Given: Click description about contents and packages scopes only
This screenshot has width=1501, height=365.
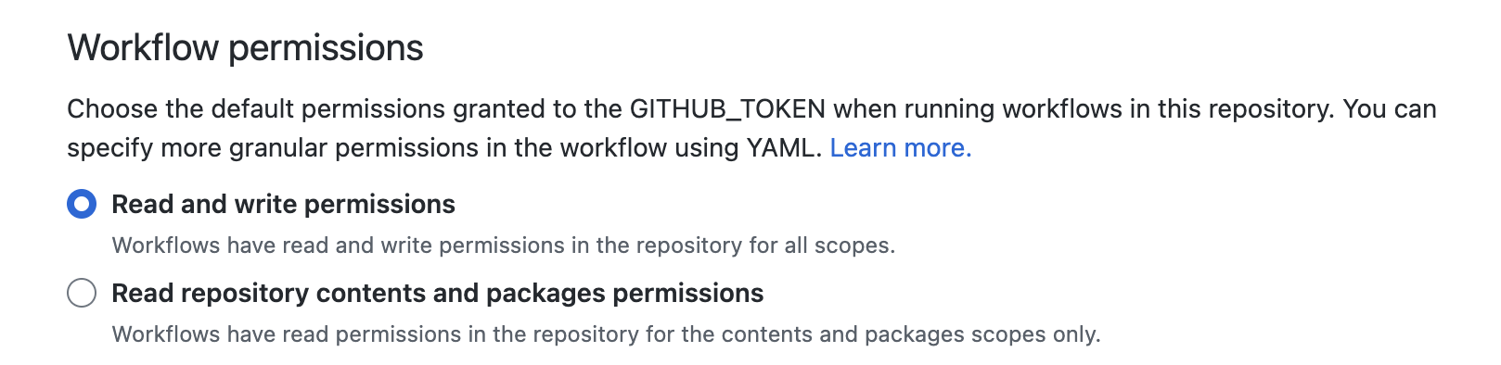Looking at the screenshot, I should click(x=607, y=334).
